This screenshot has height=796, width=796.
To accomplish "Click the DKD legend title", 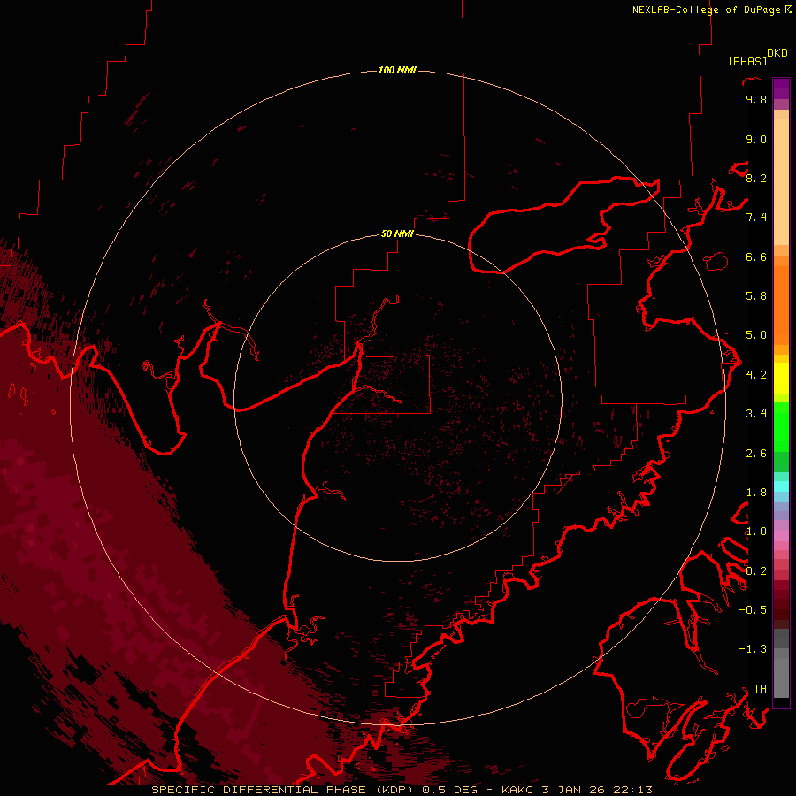I will [x=777, y=53].
